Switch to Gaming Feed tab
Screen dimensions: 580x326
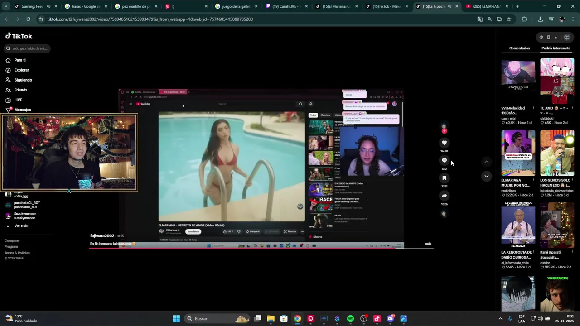pos(35,6)
